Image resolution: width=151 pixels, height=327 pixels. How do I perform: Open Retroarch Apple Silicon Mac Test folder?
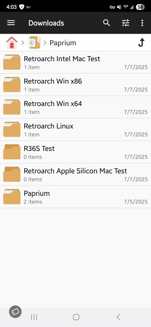[x=75, y=174]
